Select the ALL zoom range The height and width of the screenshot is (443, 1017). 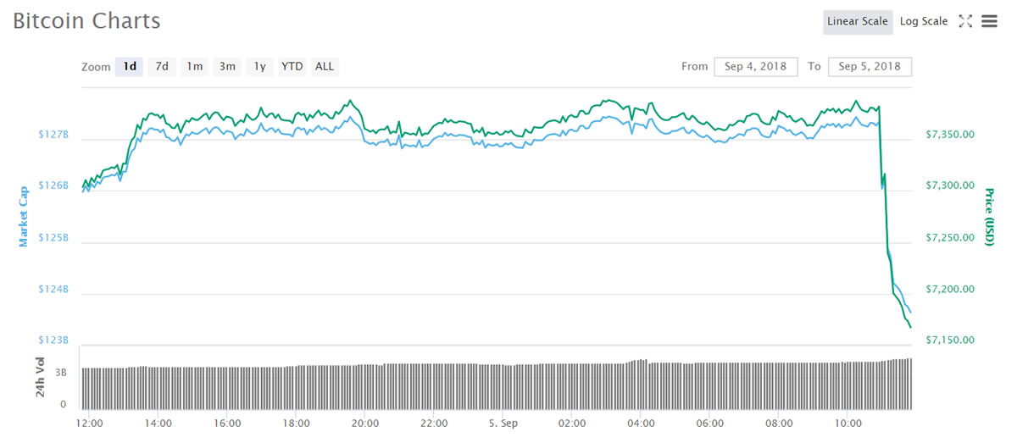[x=325, y=66]
